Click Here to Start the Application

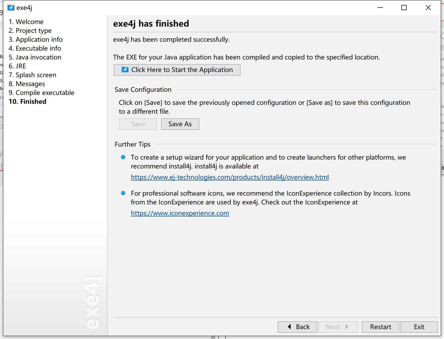177,70
